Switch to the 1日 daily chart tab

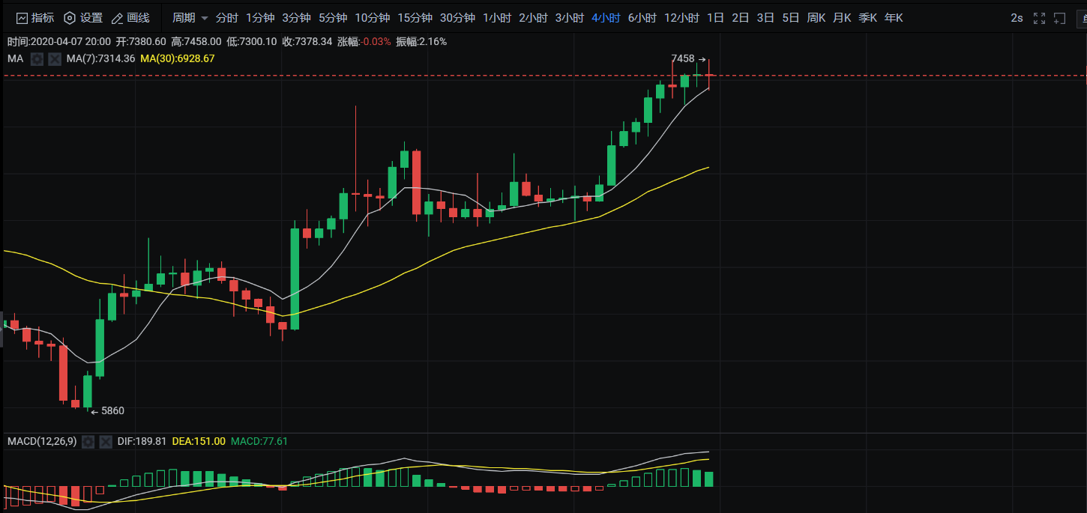(715, 17)
